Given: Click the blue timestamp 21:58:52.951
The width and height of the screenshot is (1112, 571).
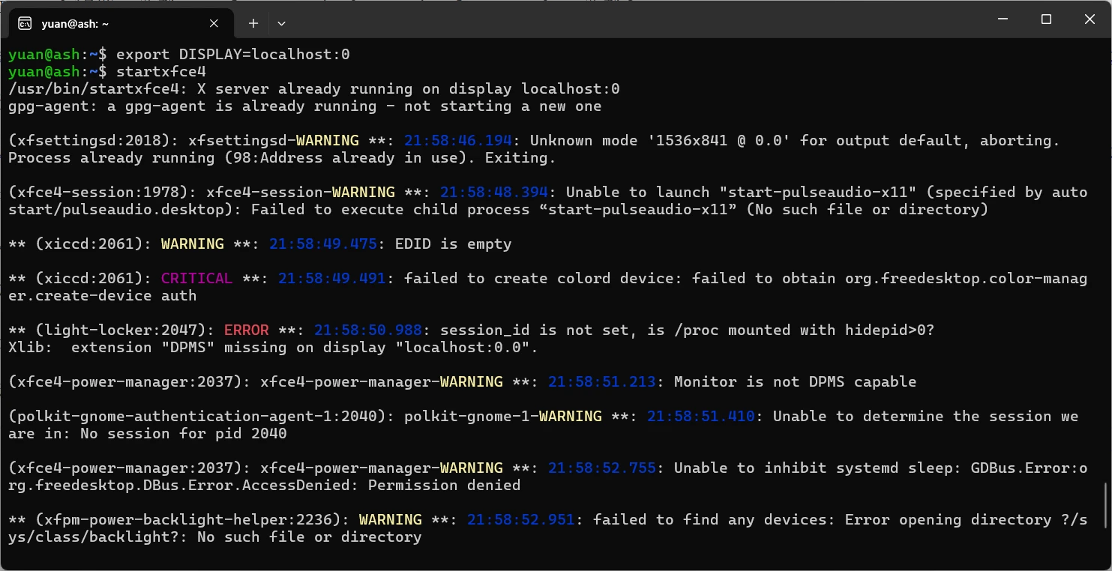Looking at the screenshot, I should [x=521, y=519].
